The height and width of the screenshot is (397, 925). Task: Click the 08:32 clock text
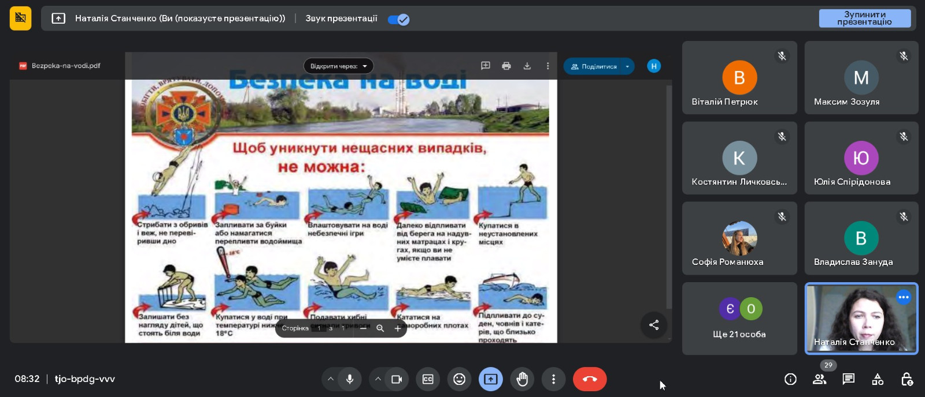point(27,379)
